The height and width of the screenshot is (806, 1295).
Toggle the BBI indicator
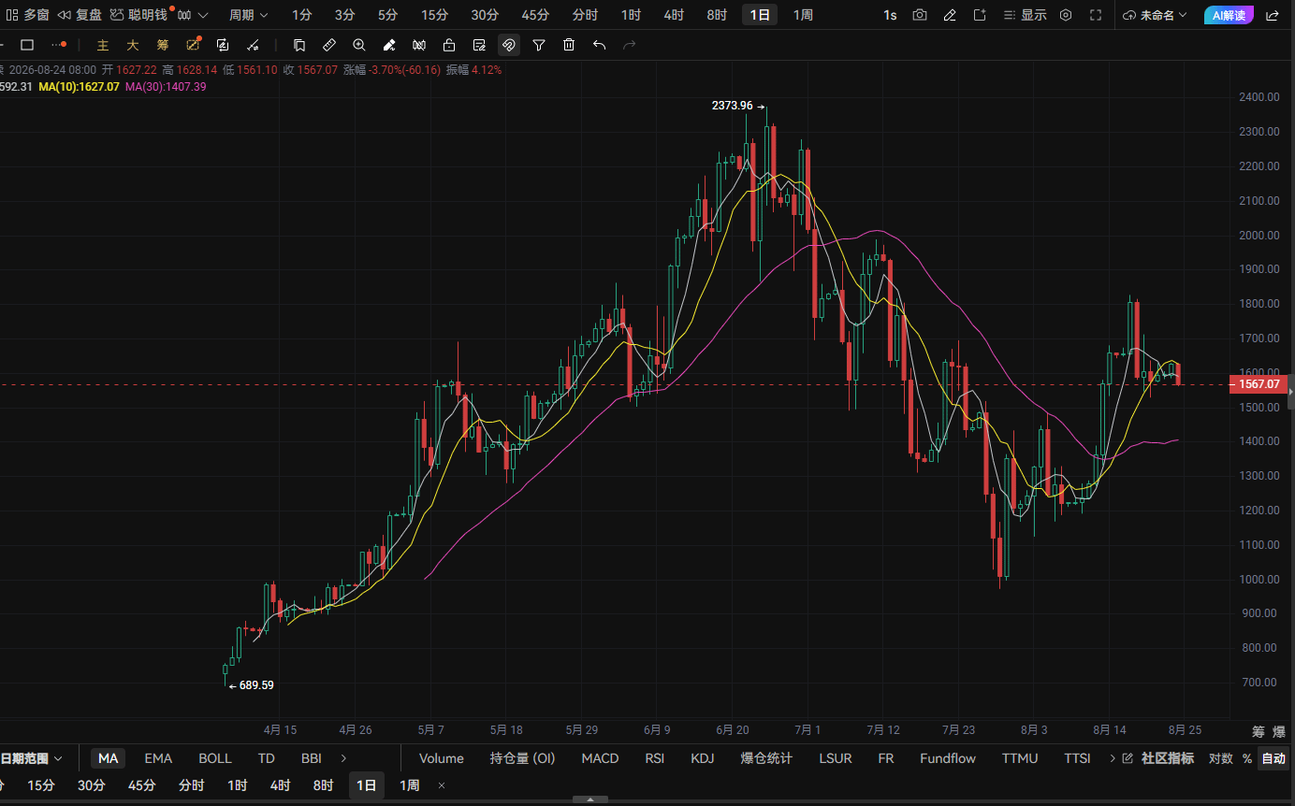[312, 758]
